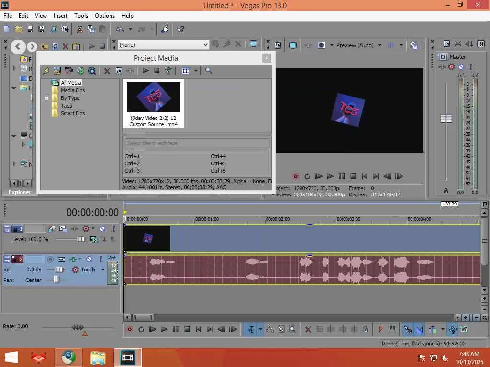Click the What's This Help icon
This screenshot has height=367, width=490.
pos(180,29)
